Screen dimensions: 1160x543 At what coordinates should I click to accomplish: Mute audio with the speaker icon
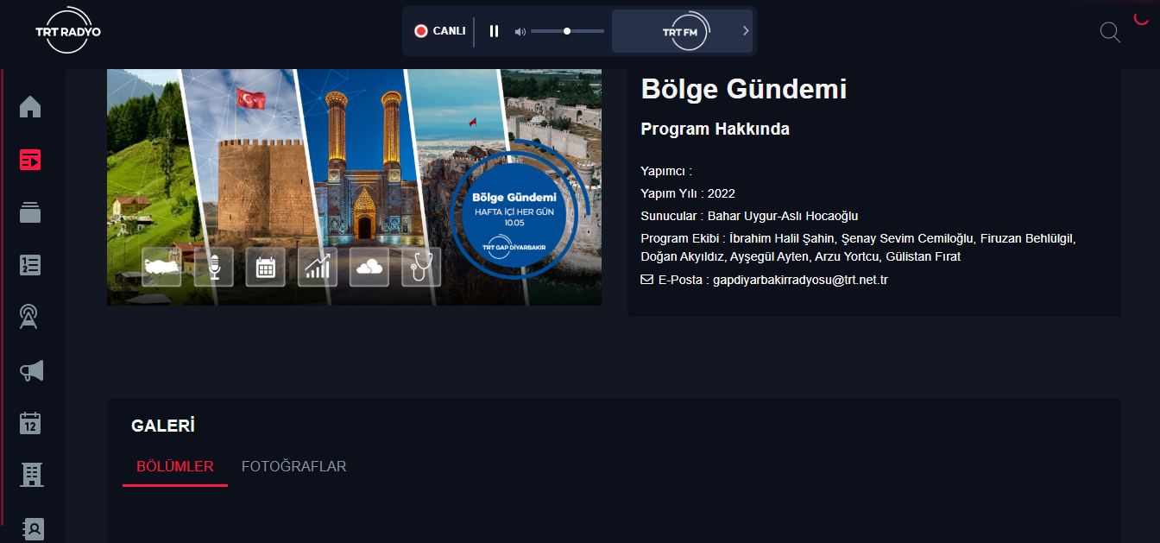pos(520,32)
